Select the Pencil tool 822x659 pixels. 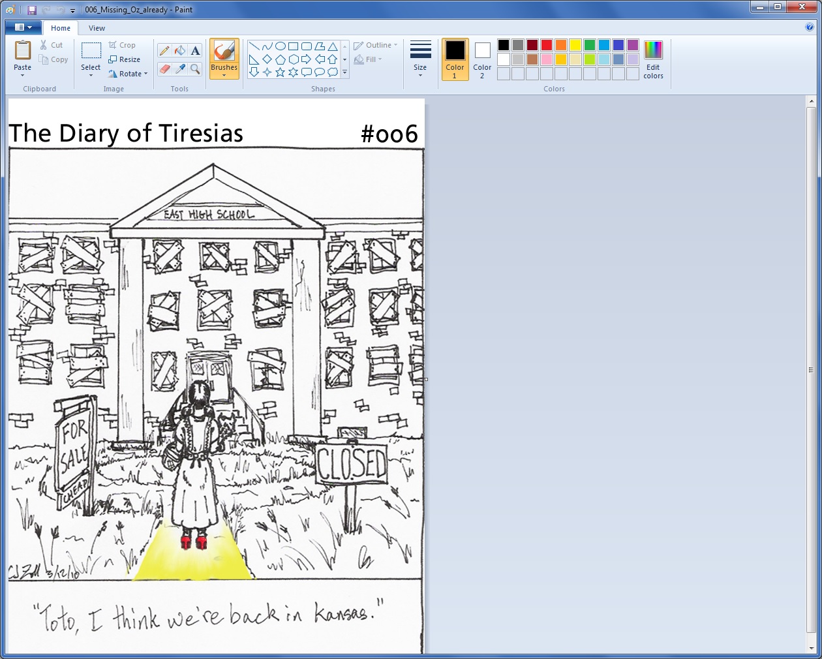164,51
